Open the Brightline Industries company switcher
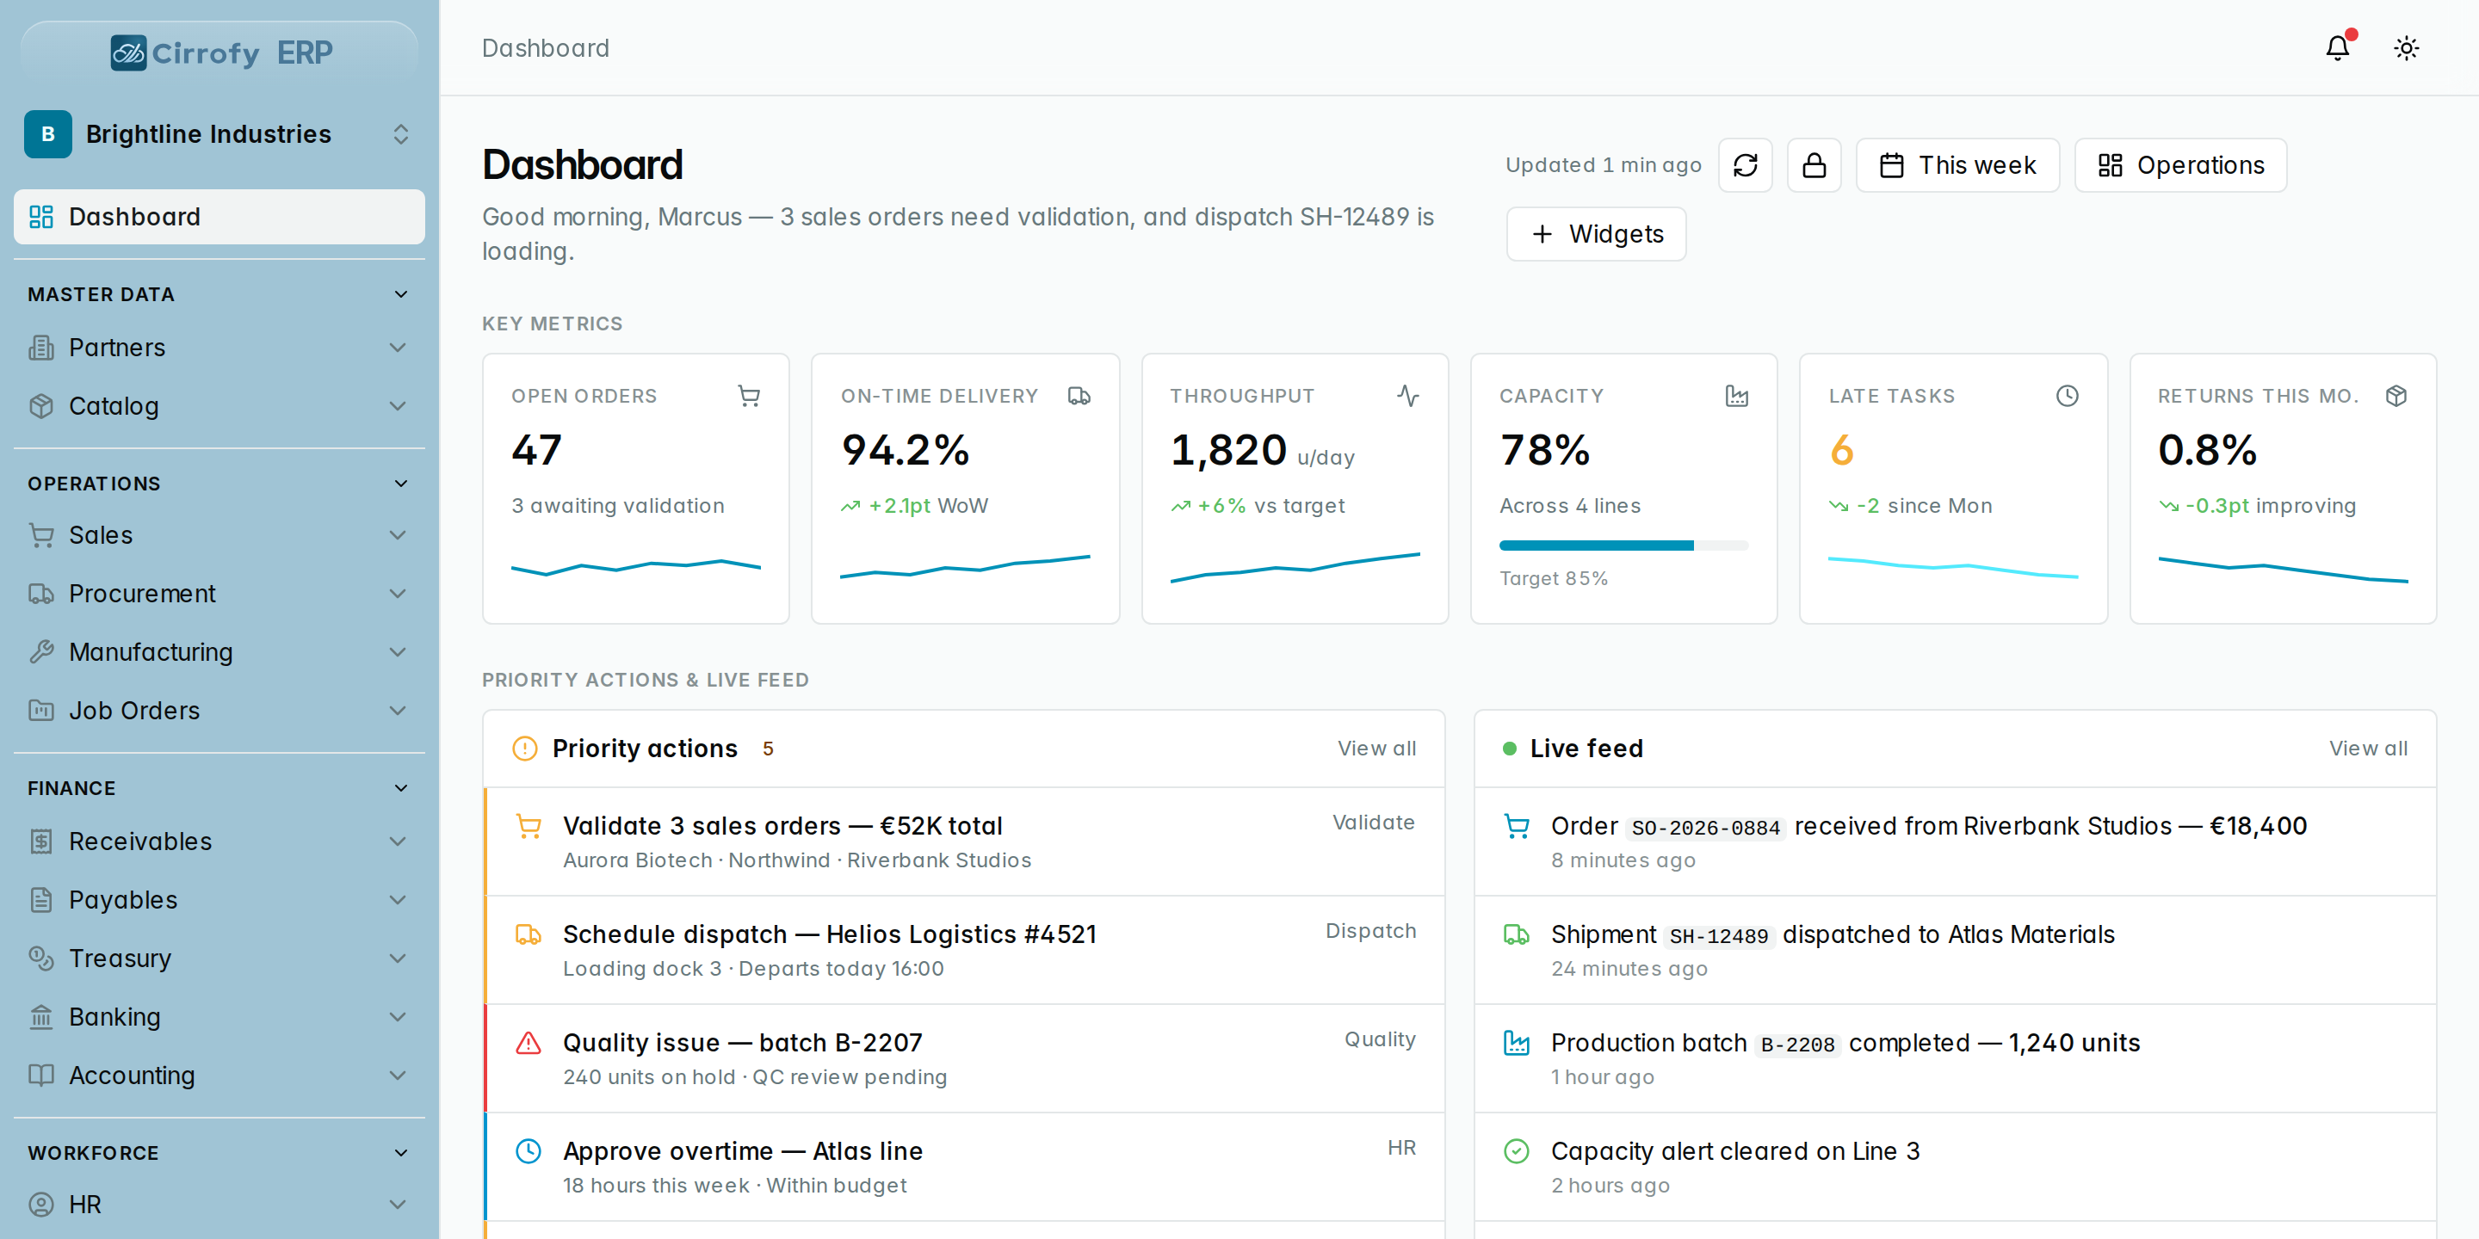The width and height of the screenshot is (2479, 1239). pyautogui.click(x=219, y=133)
